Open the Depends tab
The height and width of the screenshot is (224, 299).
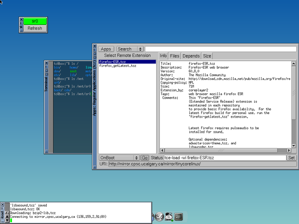point(191,56)
